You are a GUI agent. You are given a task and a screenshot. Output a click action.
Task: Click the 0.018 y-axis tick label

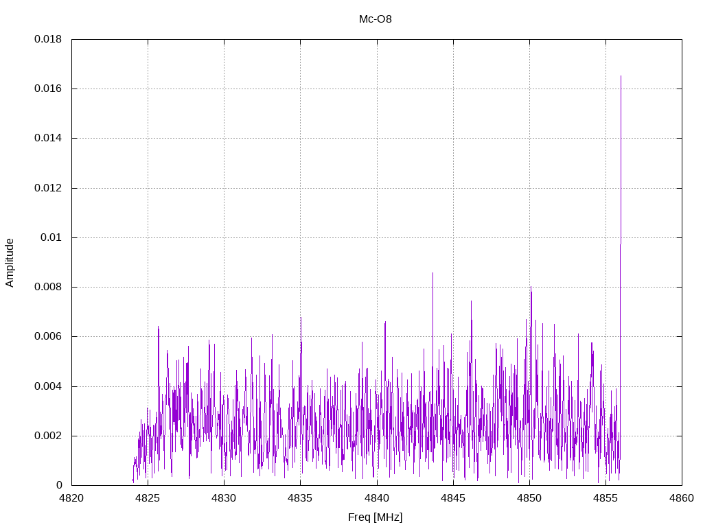click(48, 39)
